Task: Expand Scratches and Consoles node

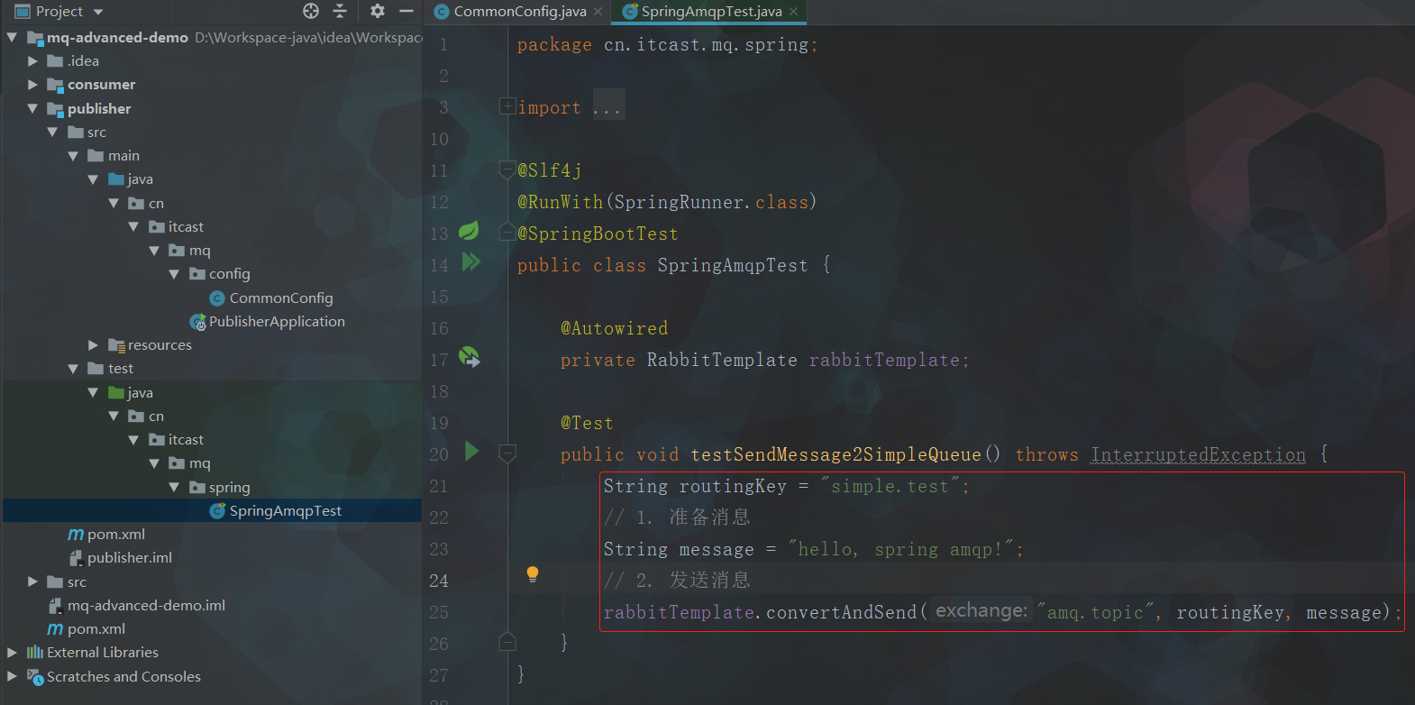Action: point(13,676)
